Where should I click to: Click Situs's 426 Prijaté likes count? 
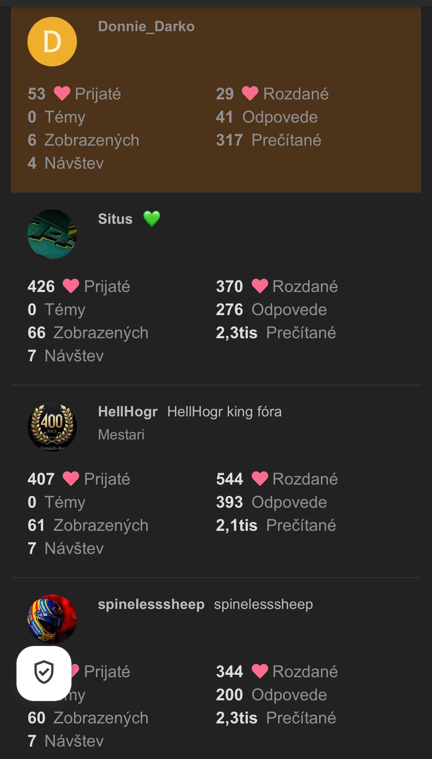[41, 287]
